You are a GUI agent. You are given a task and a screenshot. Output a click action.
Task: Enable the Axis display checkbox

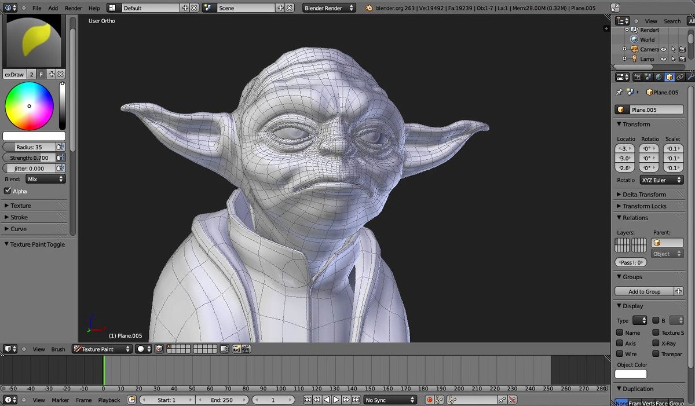(619, 343)
